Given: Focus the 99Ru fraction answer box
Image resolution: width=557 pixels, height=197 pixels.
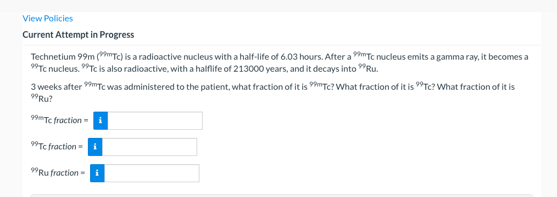Looking at the screenshot, I should pyautogui.click(x=152, y=173).
